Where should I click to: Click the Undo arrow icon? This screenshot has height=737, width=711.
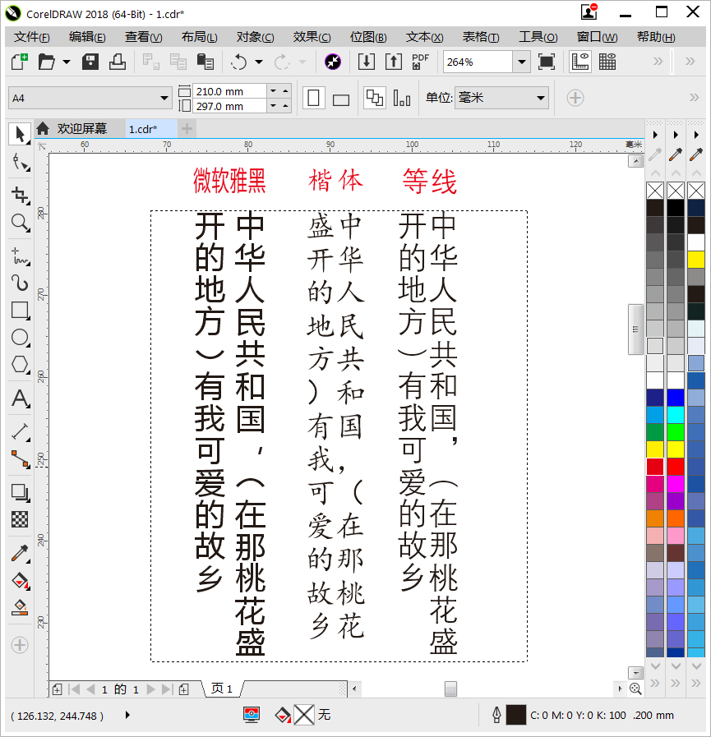pos(239,62)
